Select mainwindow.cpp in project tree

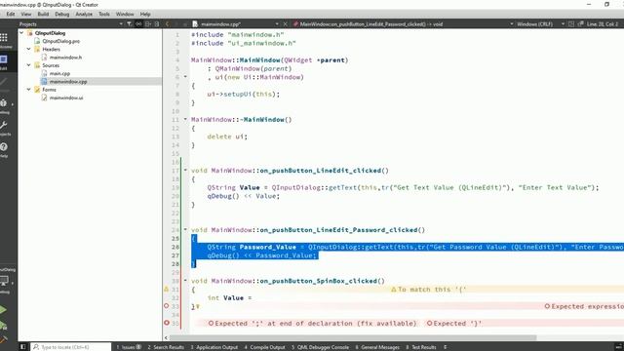(68, 81)
